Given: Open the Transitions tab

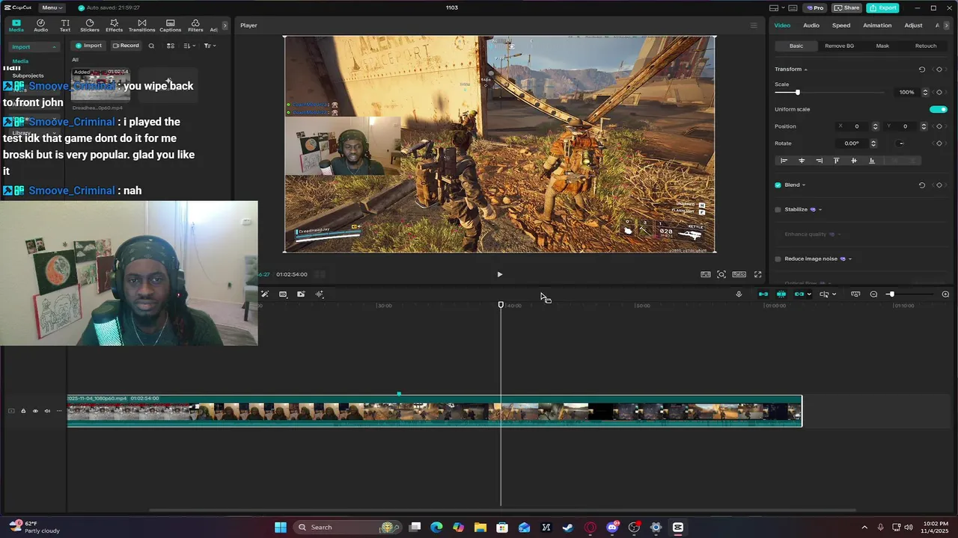Looking at the screenshot, I should pos(141,25).
